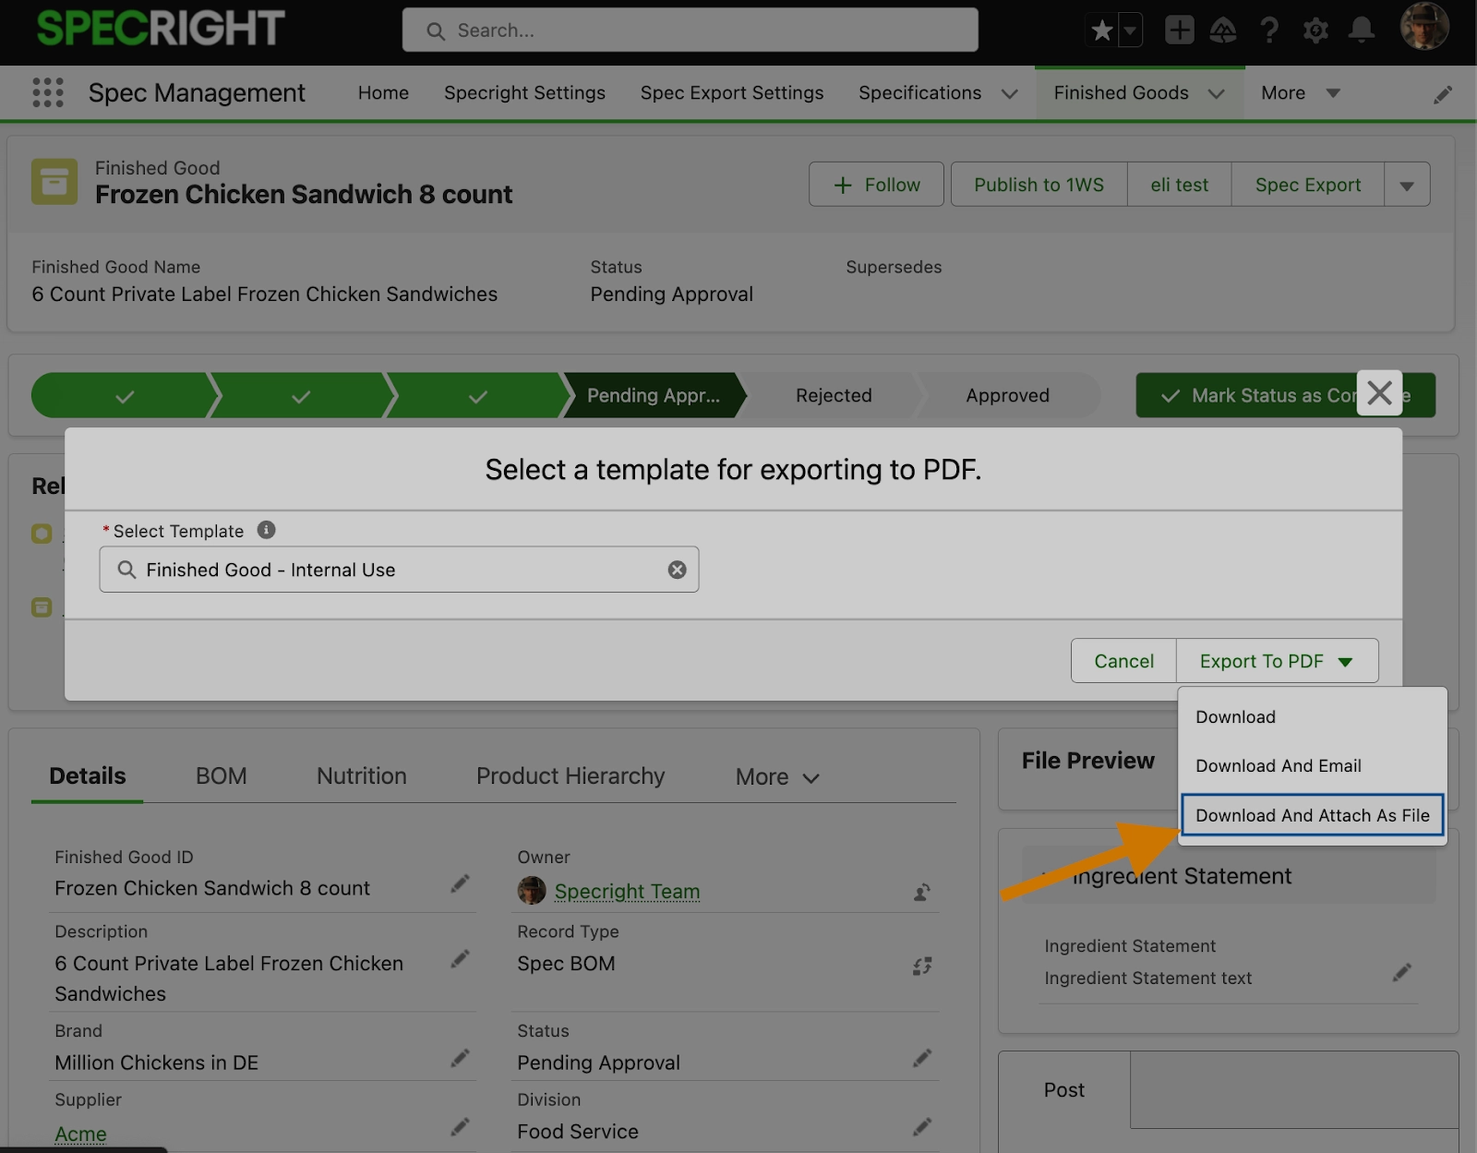Click the Select Template combo box

pyautogui.click(x=399, y=570)
